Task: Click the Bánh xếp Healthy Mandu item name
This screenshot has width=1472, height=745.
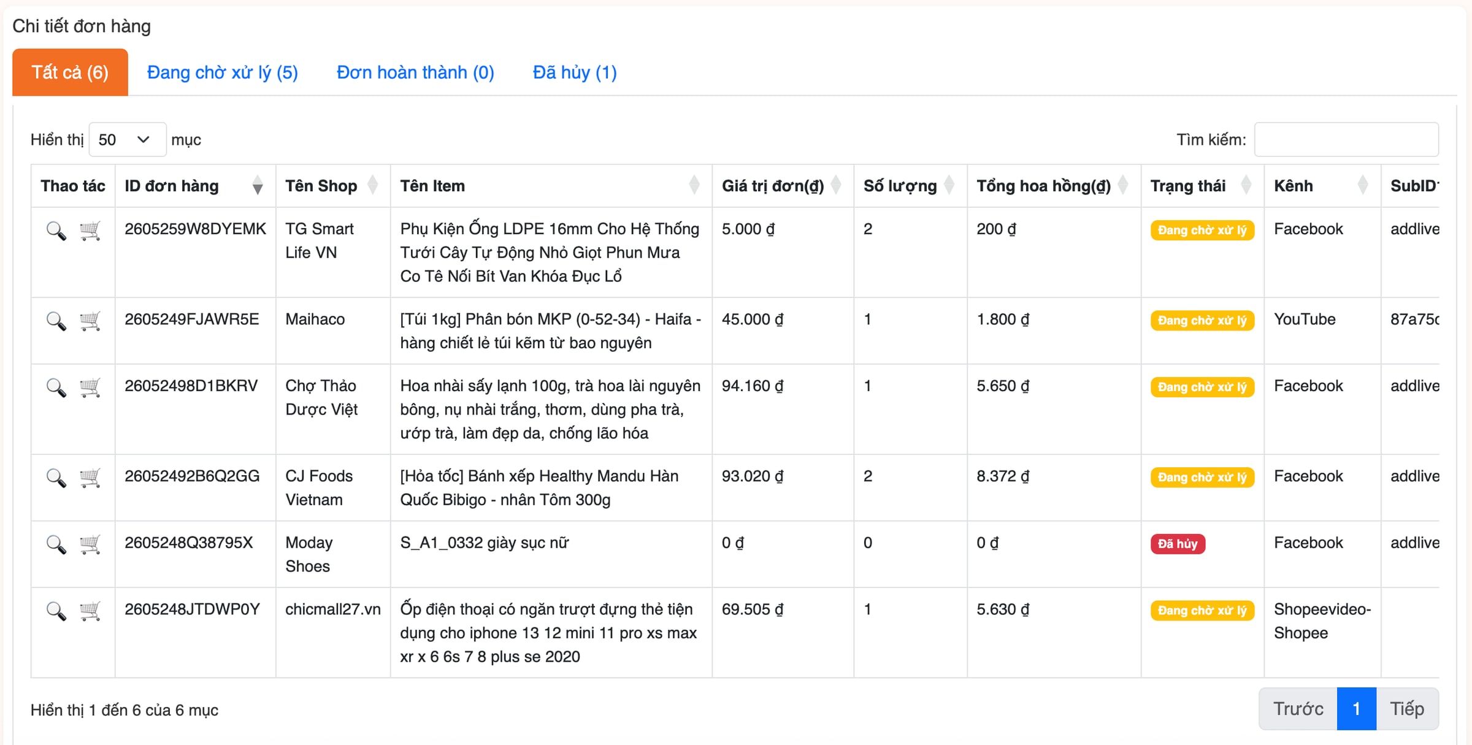Action: click(539, 487)
